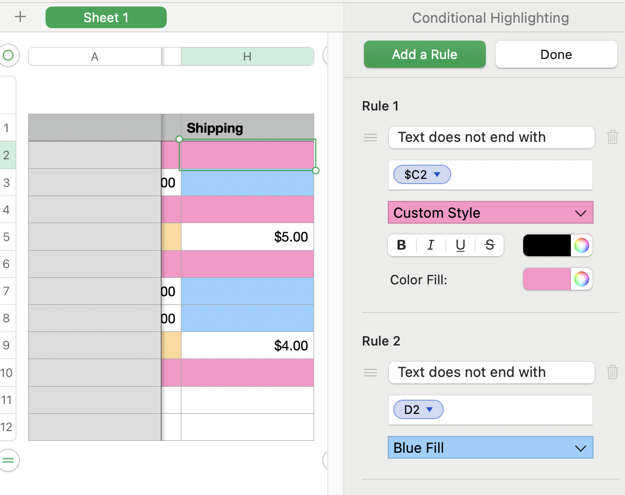Click the plus icon to add sheet
625x495 pixels.
[20, 17]
